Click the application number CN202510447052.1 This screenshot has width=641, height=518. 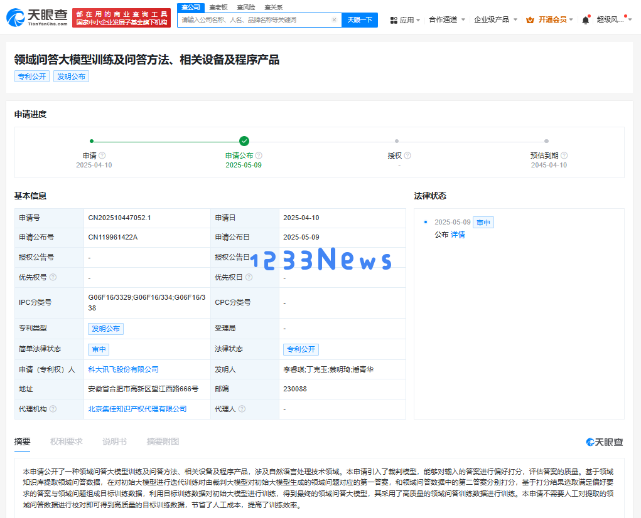pyautogui.click(x=119, y=218)
